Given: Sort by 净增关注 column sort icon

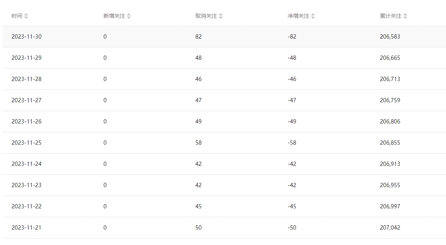Looking at the screenshot, I should (x=313, y=16).
